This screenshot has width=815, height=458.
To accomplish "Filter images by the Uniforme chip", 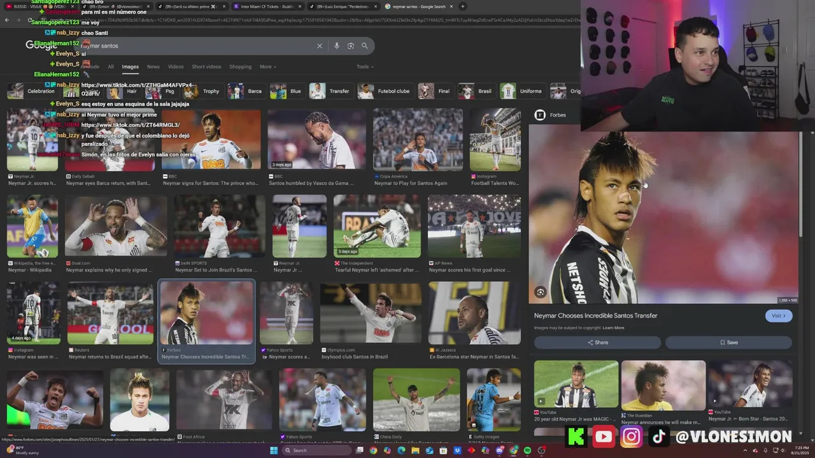I will [522, 91].
